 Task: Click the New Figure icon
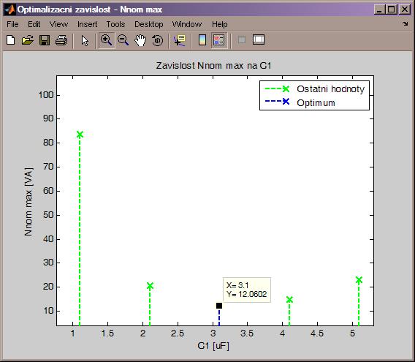point(10,40)
